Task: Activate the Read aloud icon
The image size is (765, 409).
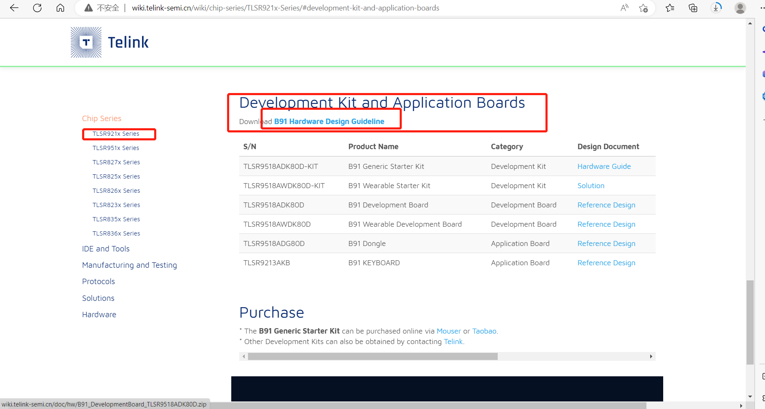Action: tap(624, 8)
